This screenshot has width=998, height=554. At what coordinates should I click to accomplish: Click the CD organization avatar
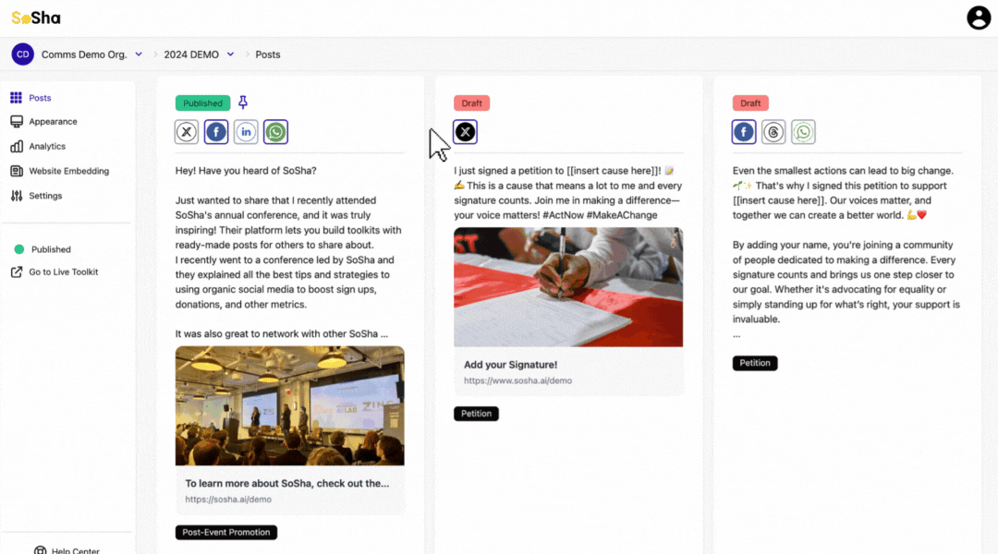[x=22, y=54]
